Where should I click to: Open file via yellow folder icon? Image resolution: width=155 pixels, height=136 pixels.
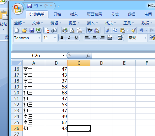(x=24, y=30)
